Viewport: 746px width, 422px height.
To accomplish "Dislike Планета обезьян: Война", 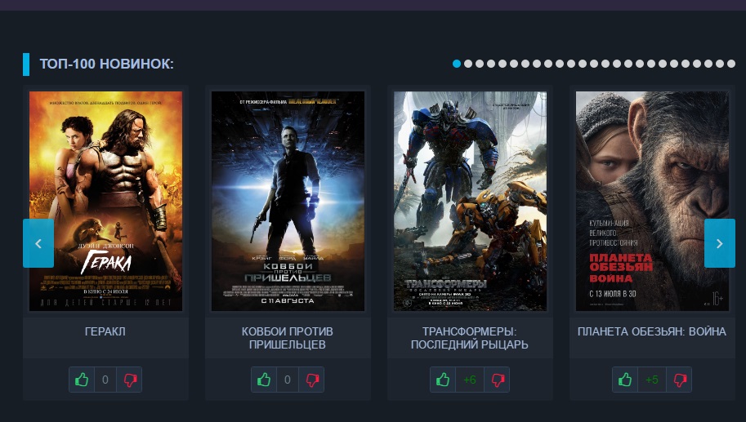I will [x=678, y=380].
